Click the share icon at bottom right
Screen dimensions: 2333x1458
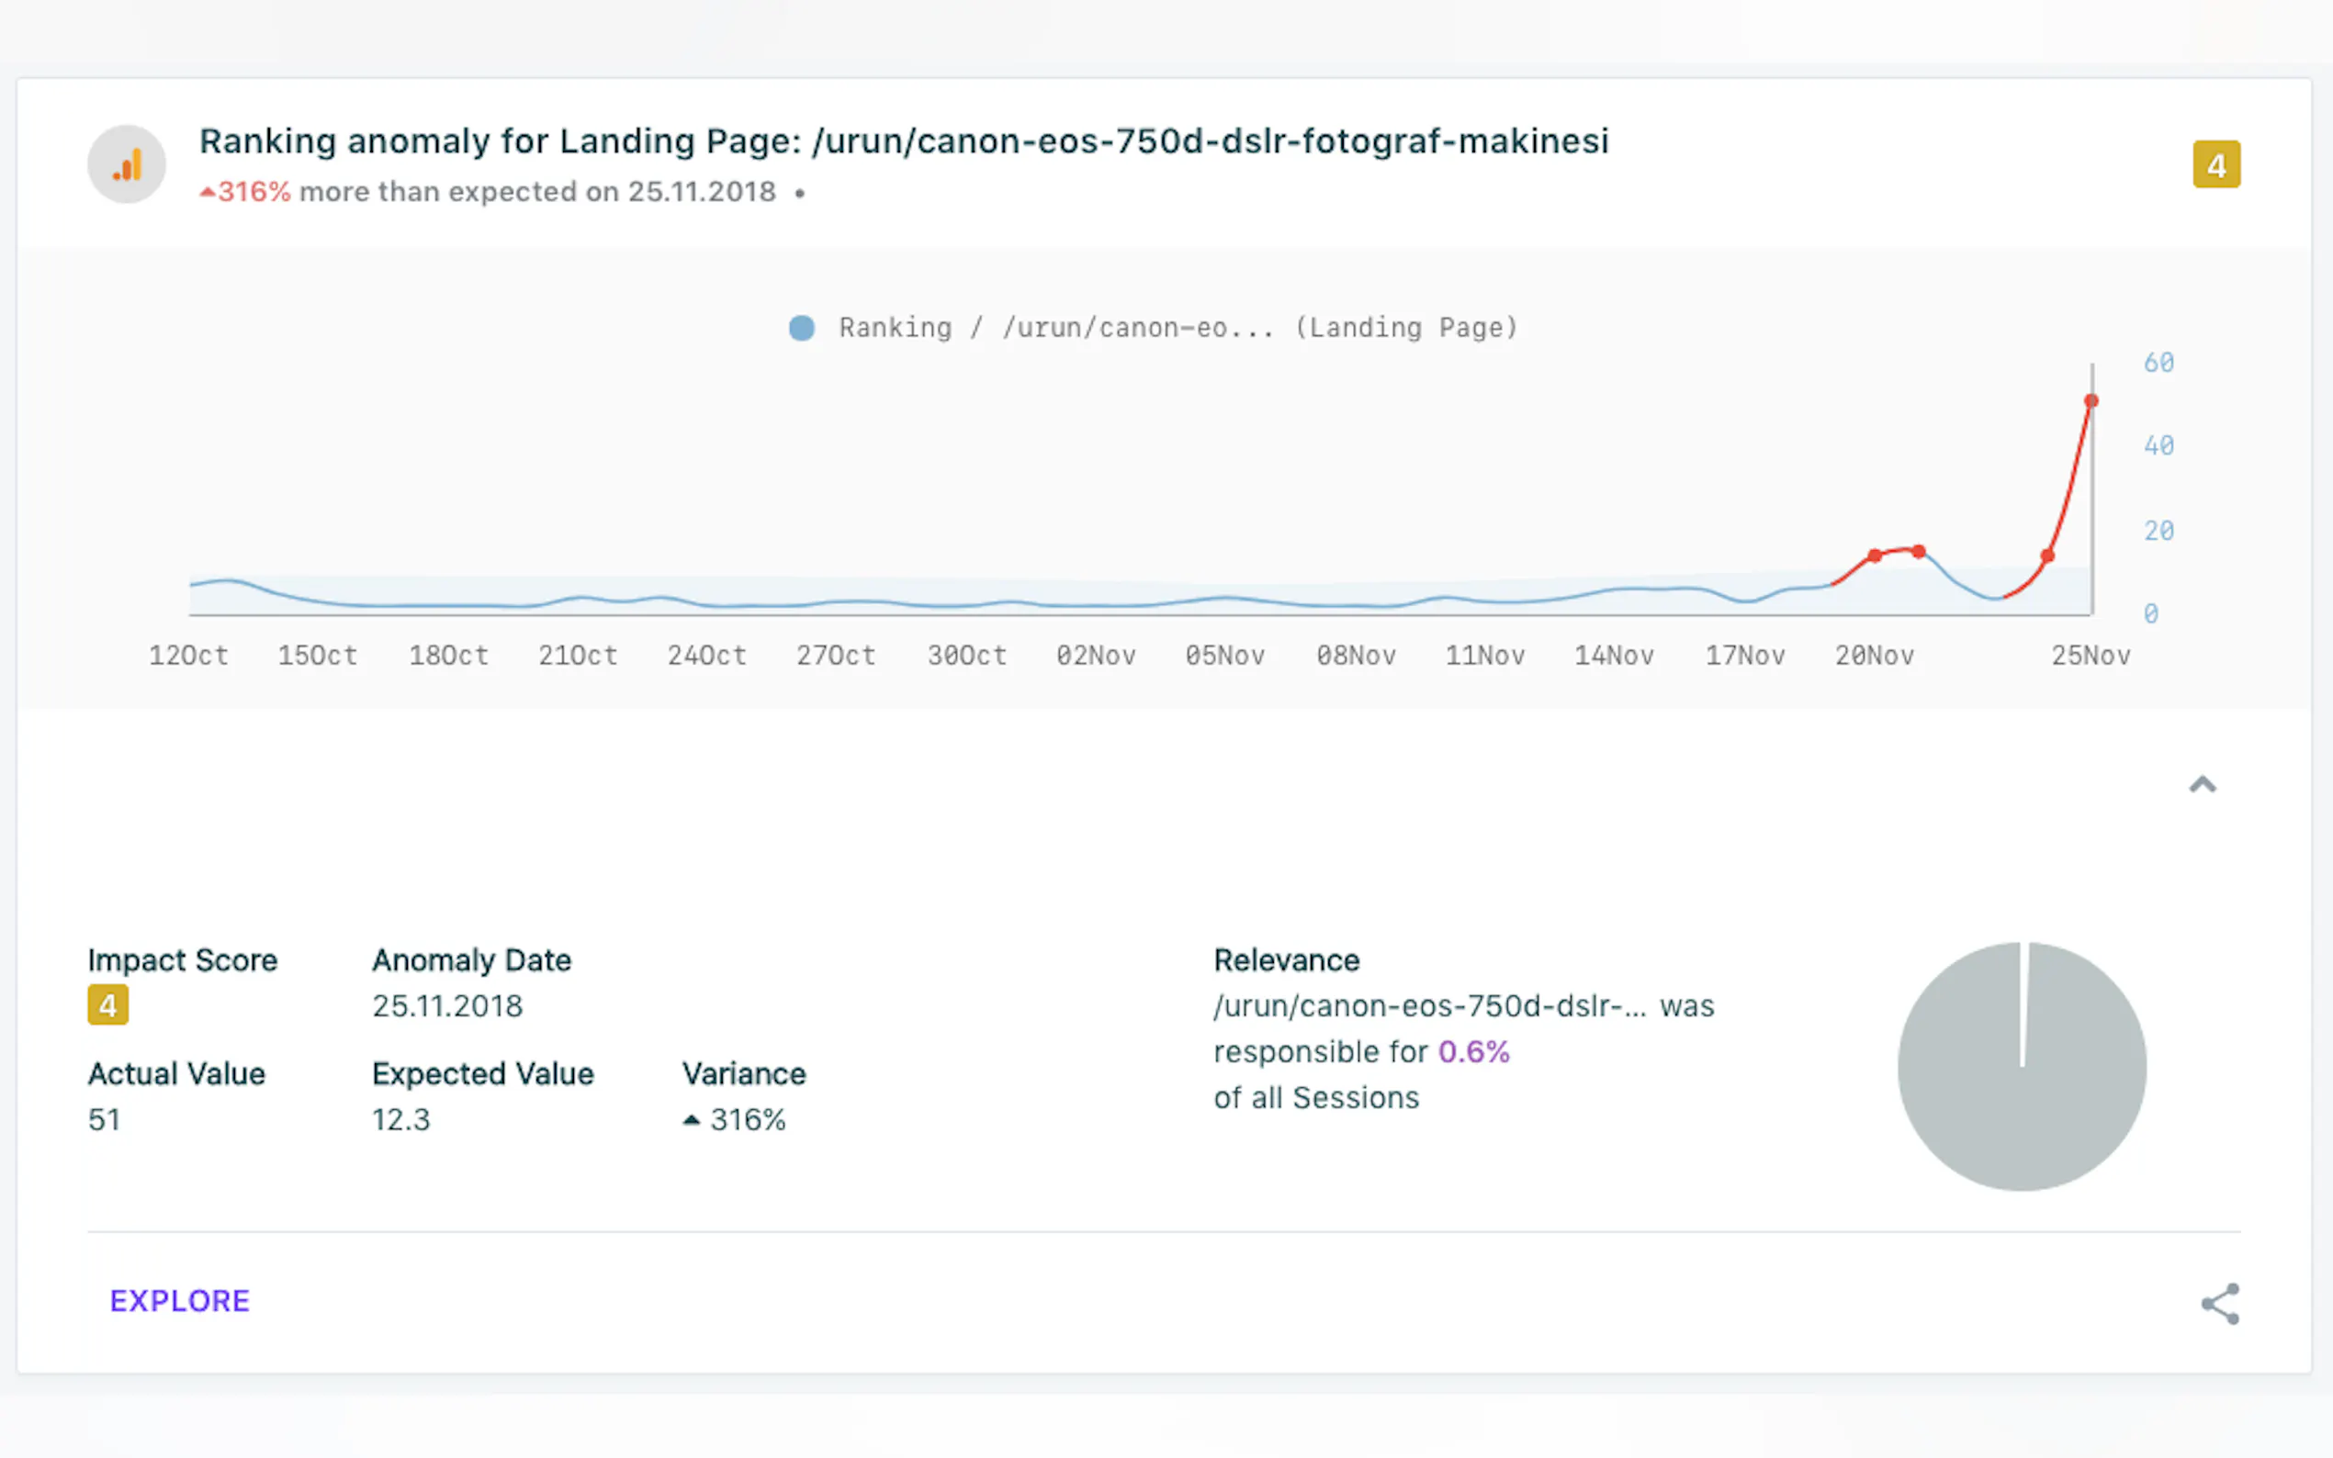[2219, 1304]
